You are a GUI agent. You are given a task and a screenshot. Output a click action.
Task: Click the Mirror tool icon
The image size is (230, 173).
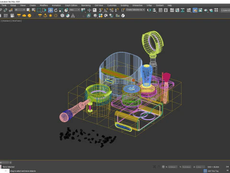(x=149, y=10)
